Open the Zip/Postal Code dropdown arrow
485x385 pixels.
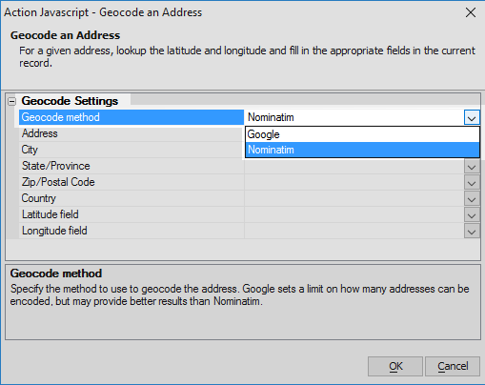click(x=472, y=183)
